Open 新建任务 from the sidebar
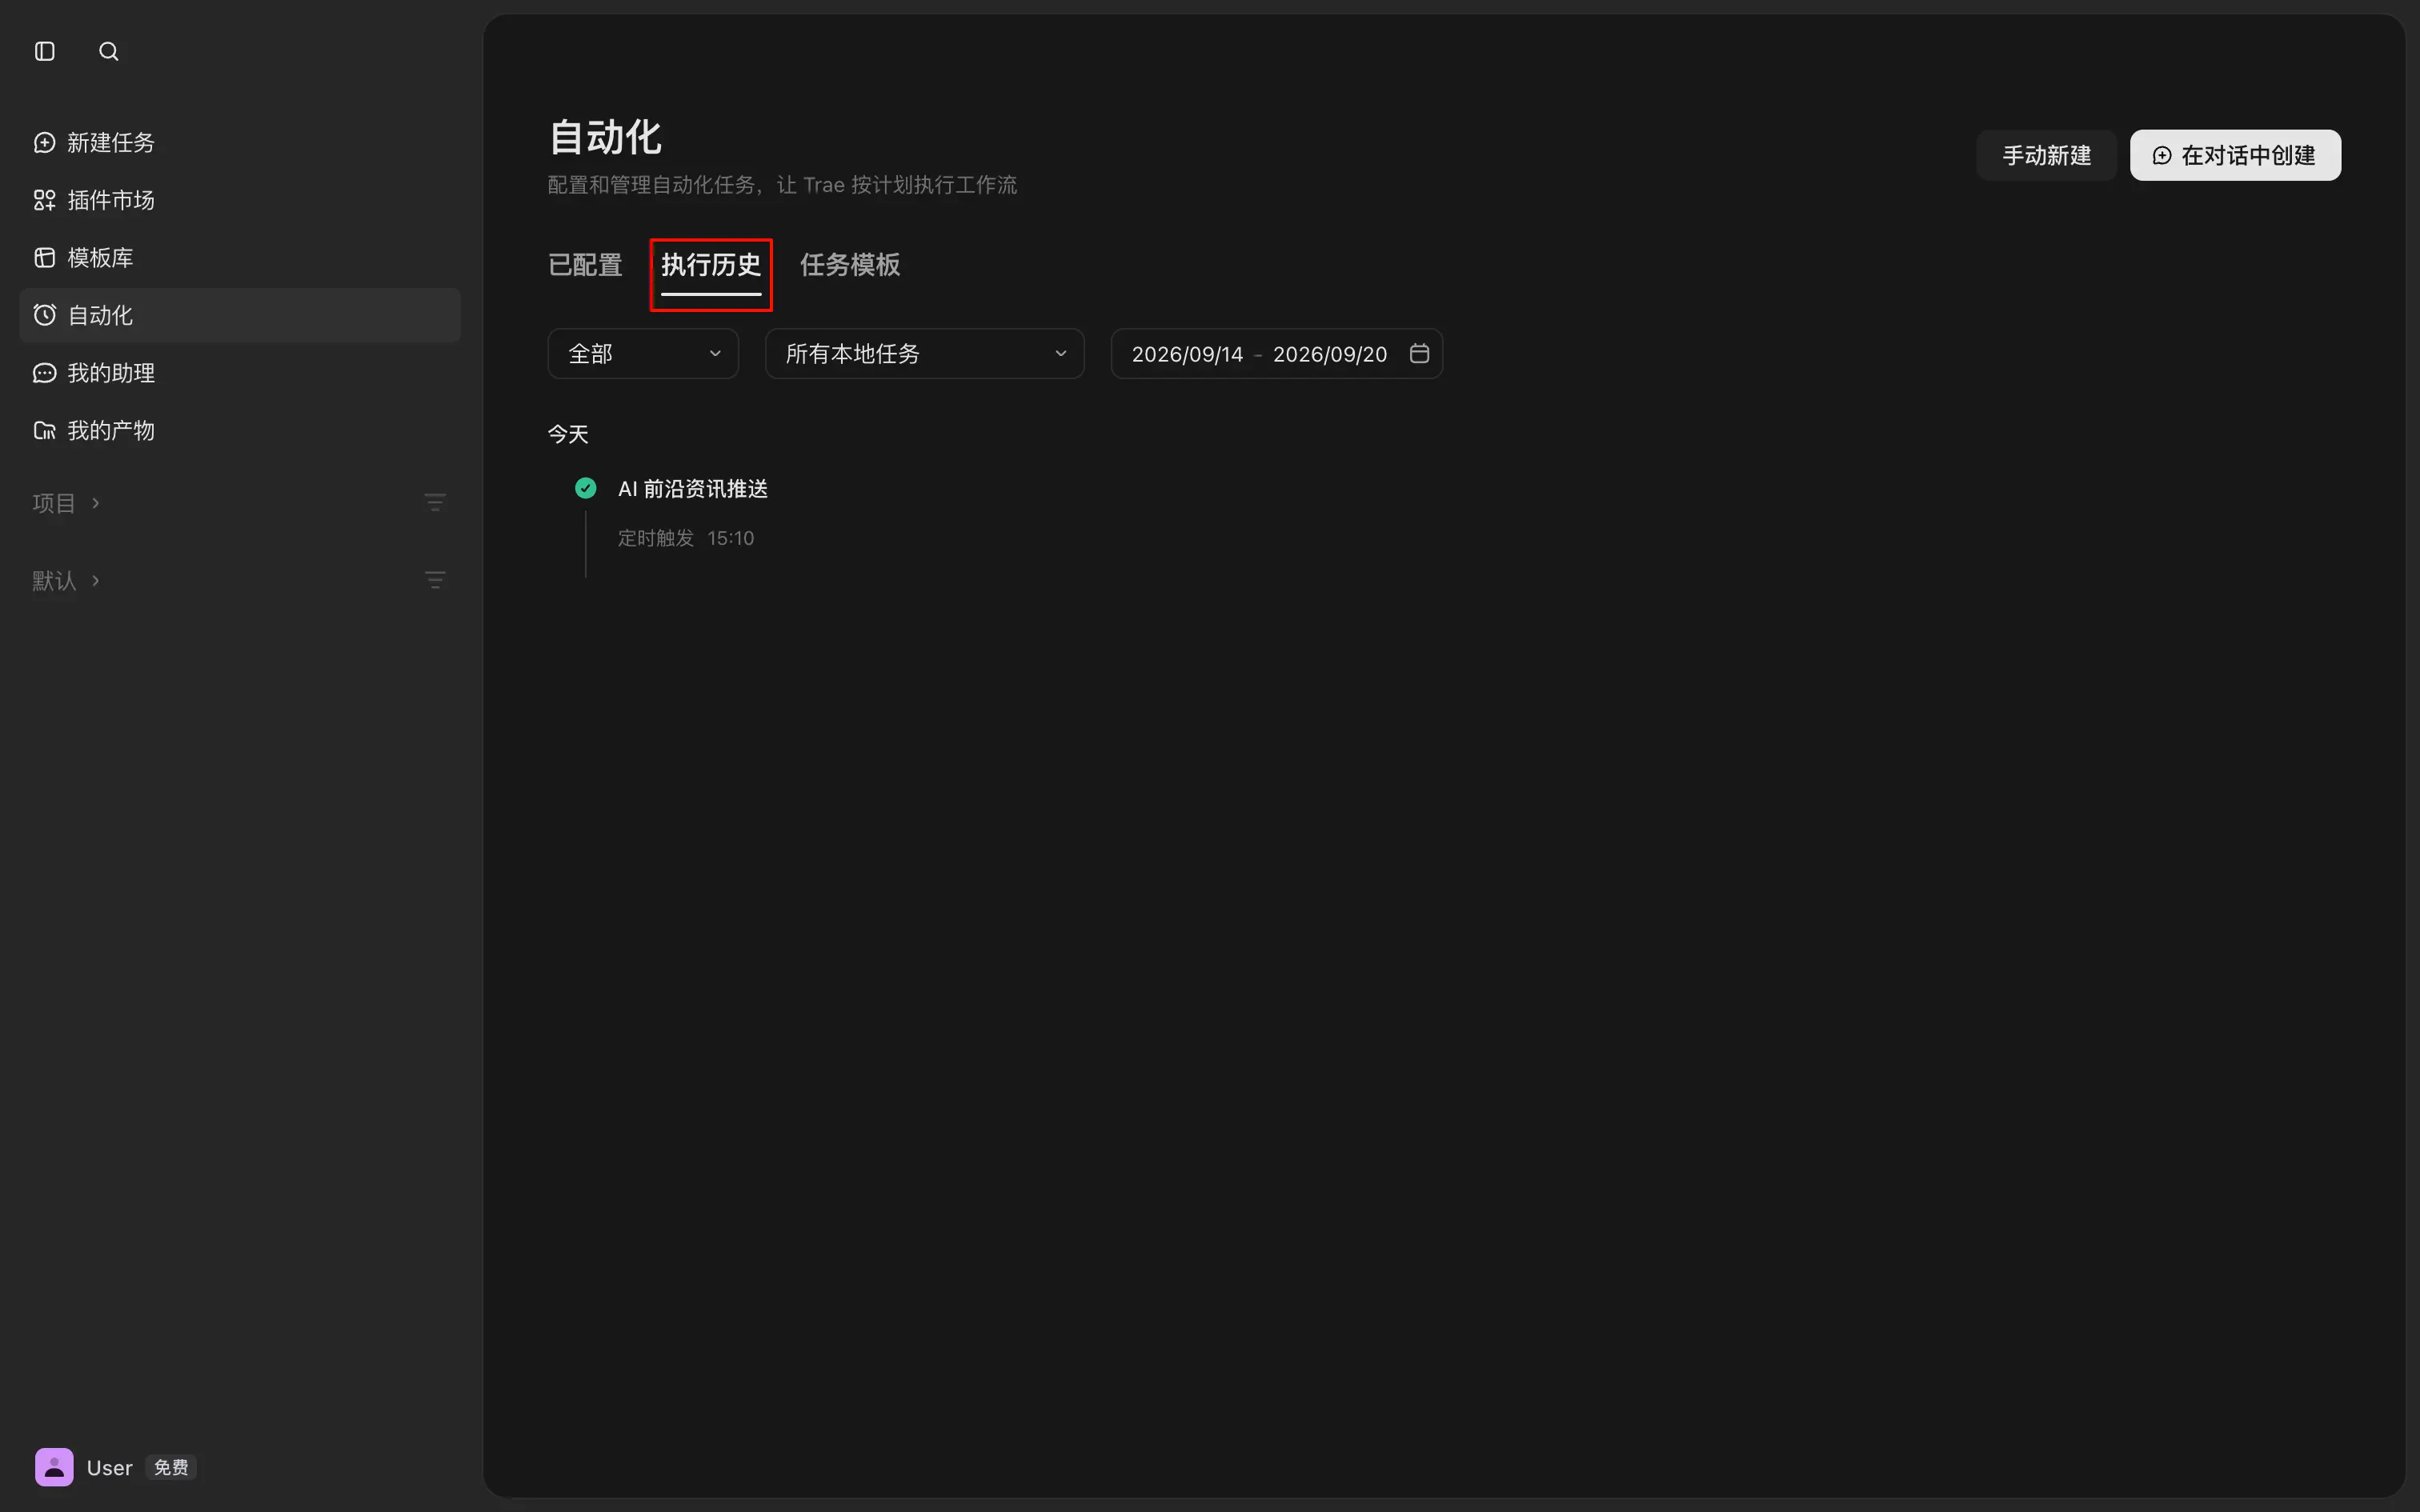The width and height of the screenshot is (2420, 1512). click(240, 143)
